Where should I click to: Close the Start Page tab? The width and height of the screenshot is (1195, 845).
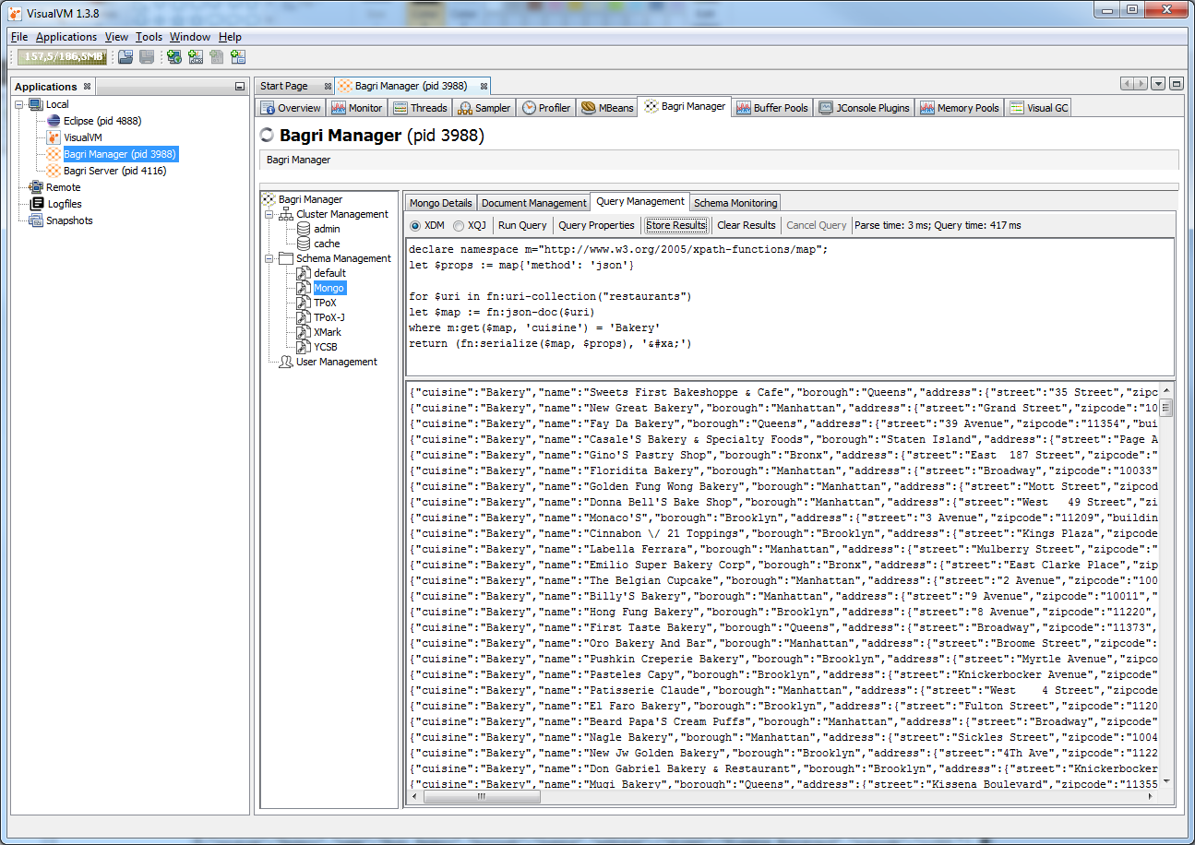point(328,86)
